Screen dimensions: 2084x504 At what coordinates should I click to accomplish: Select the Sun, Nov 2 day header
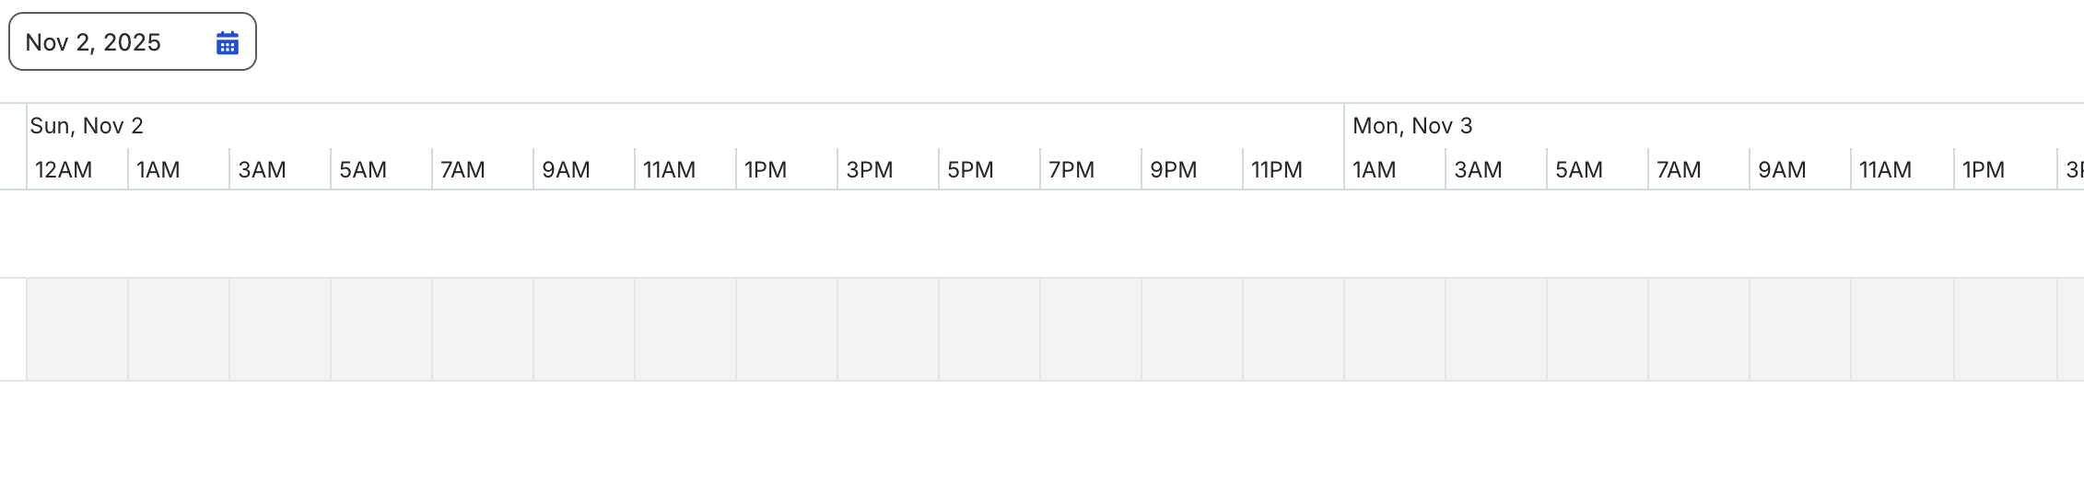(x=87, y=126)
